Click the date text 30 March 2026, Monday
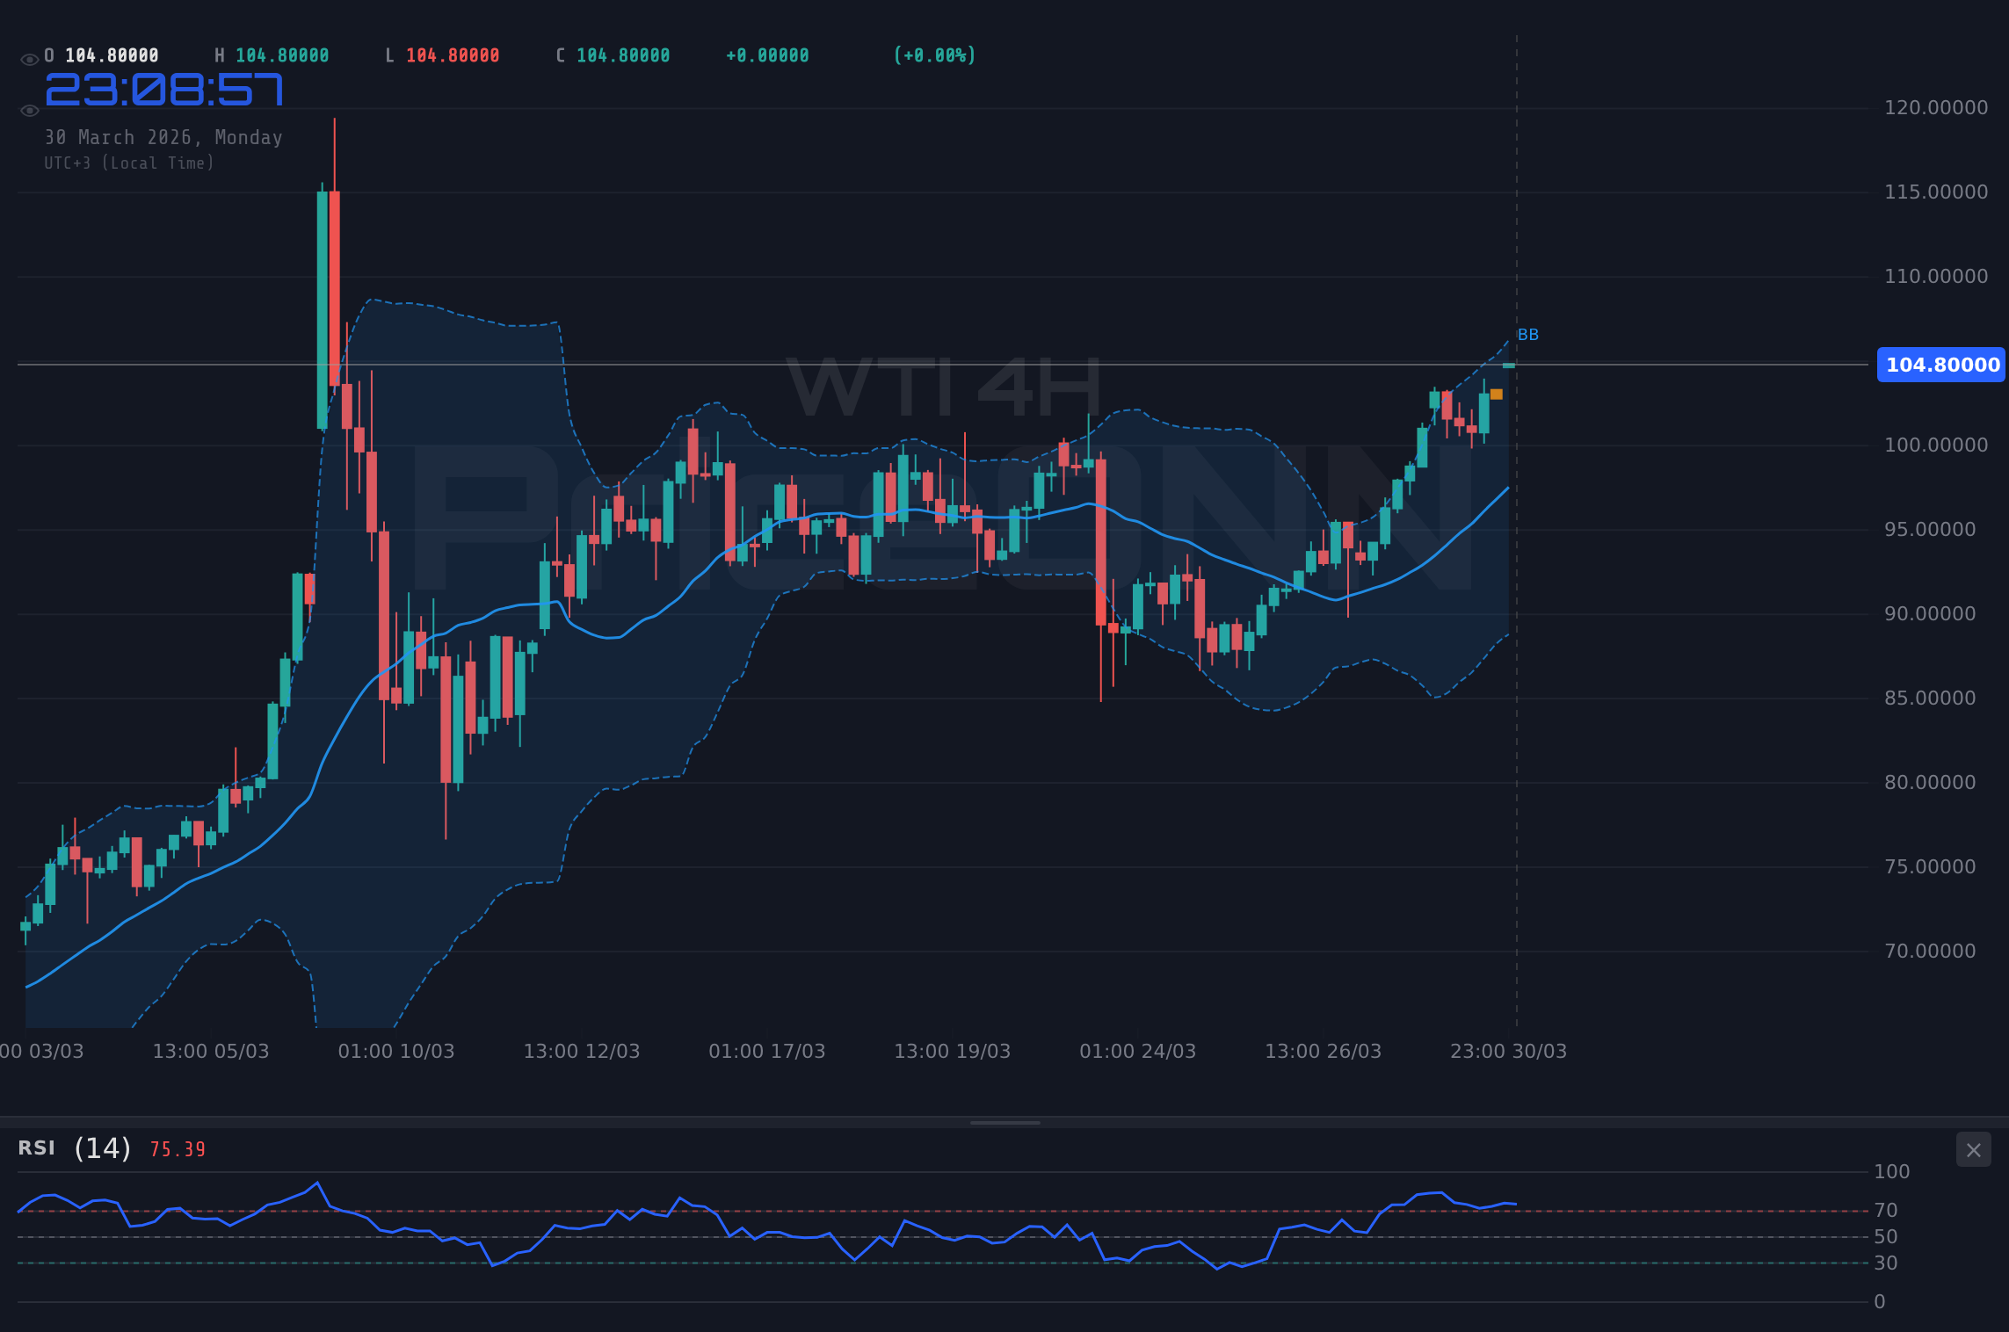 (x=163, y=137)
